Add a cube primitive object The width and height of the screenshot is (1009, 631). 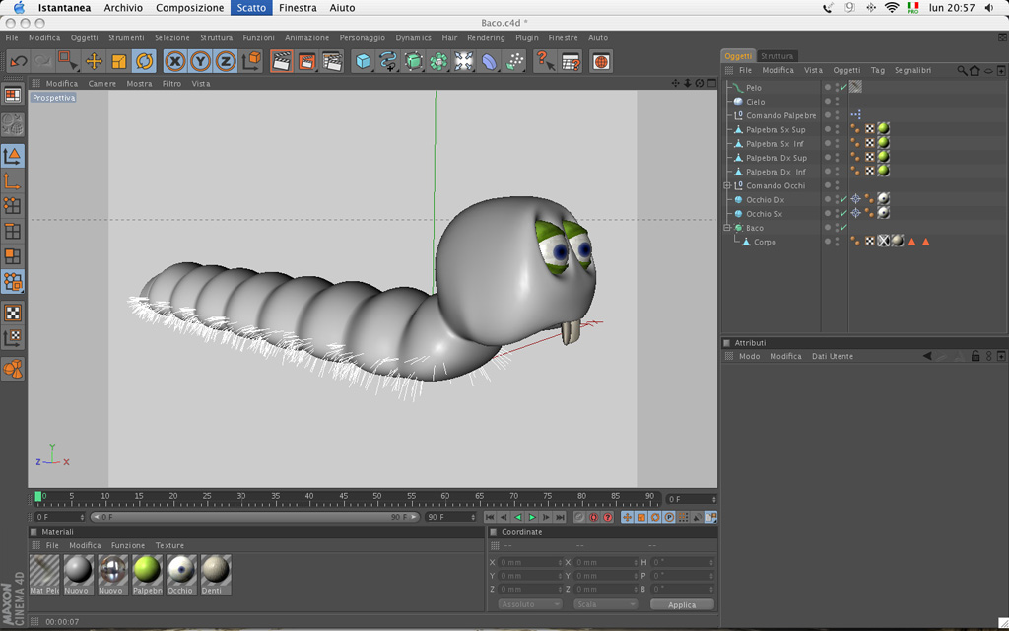[364, 61]
